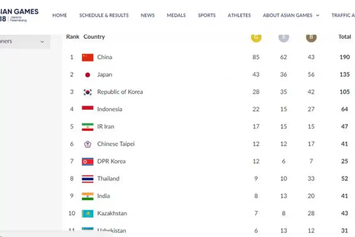Select the Thailand flag icon

coord(88,179)
